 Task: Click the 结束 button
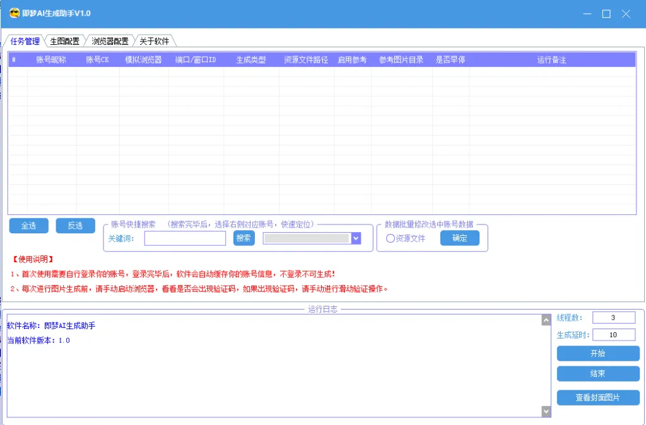tap(598, 373)
